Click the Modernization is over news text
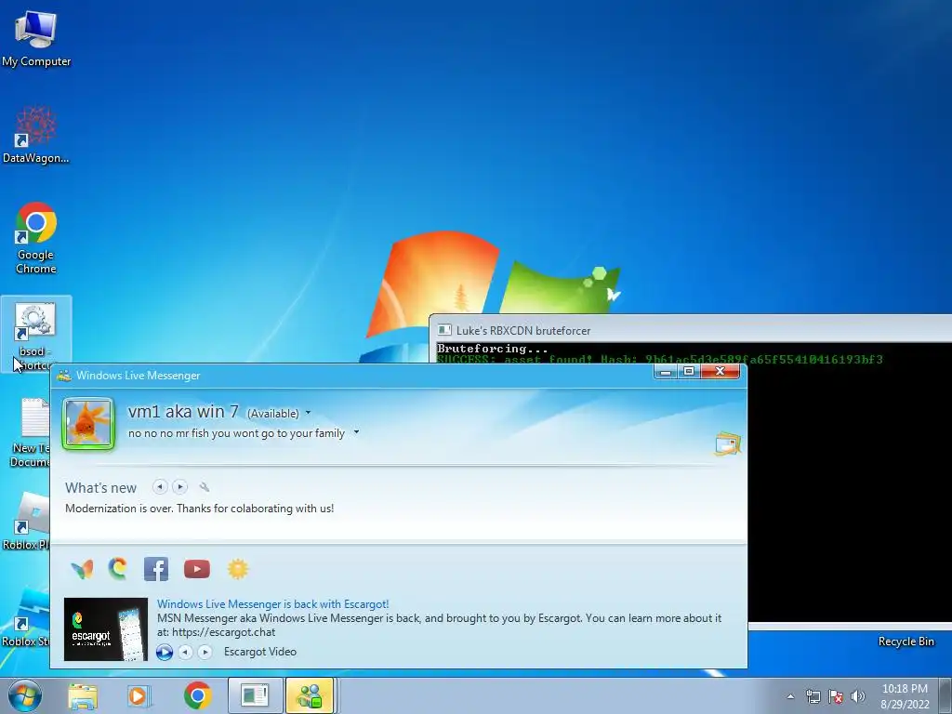Image resolution: width=952 pixels, height=714 pixels. tap(199, 509)
